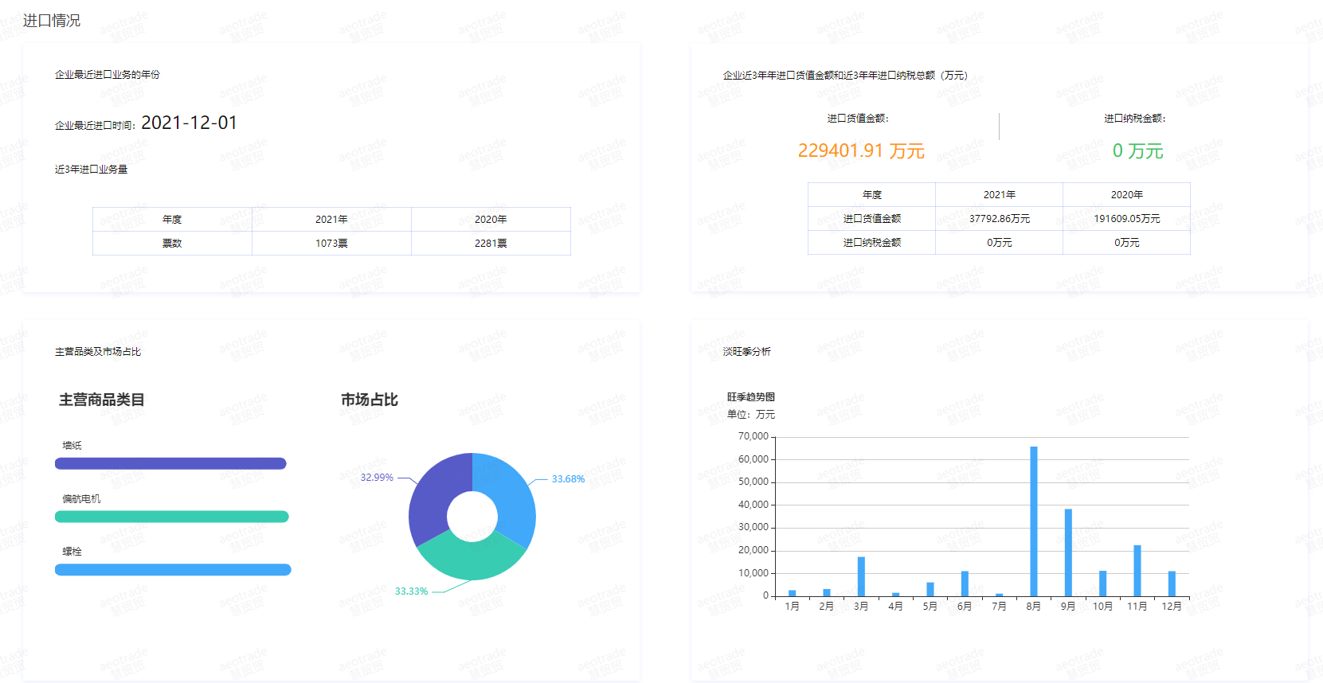Click the 33.33% donut label

coord(412,591)
